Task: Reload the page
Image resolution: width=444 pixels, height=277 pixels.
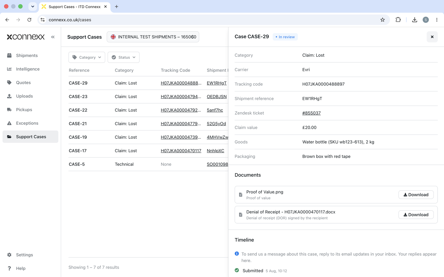Action: click(x=29, y=20)
